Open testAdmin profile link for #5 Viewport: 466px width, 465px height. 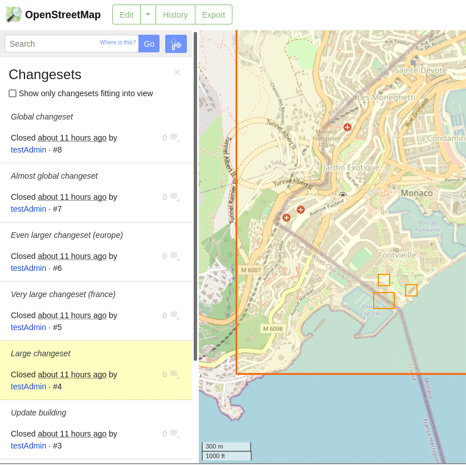point(28,327)
